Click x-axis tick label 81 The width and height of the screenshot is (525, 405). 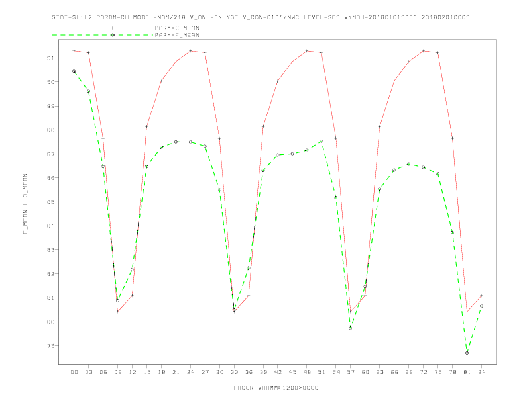click(x=467, y=372)
